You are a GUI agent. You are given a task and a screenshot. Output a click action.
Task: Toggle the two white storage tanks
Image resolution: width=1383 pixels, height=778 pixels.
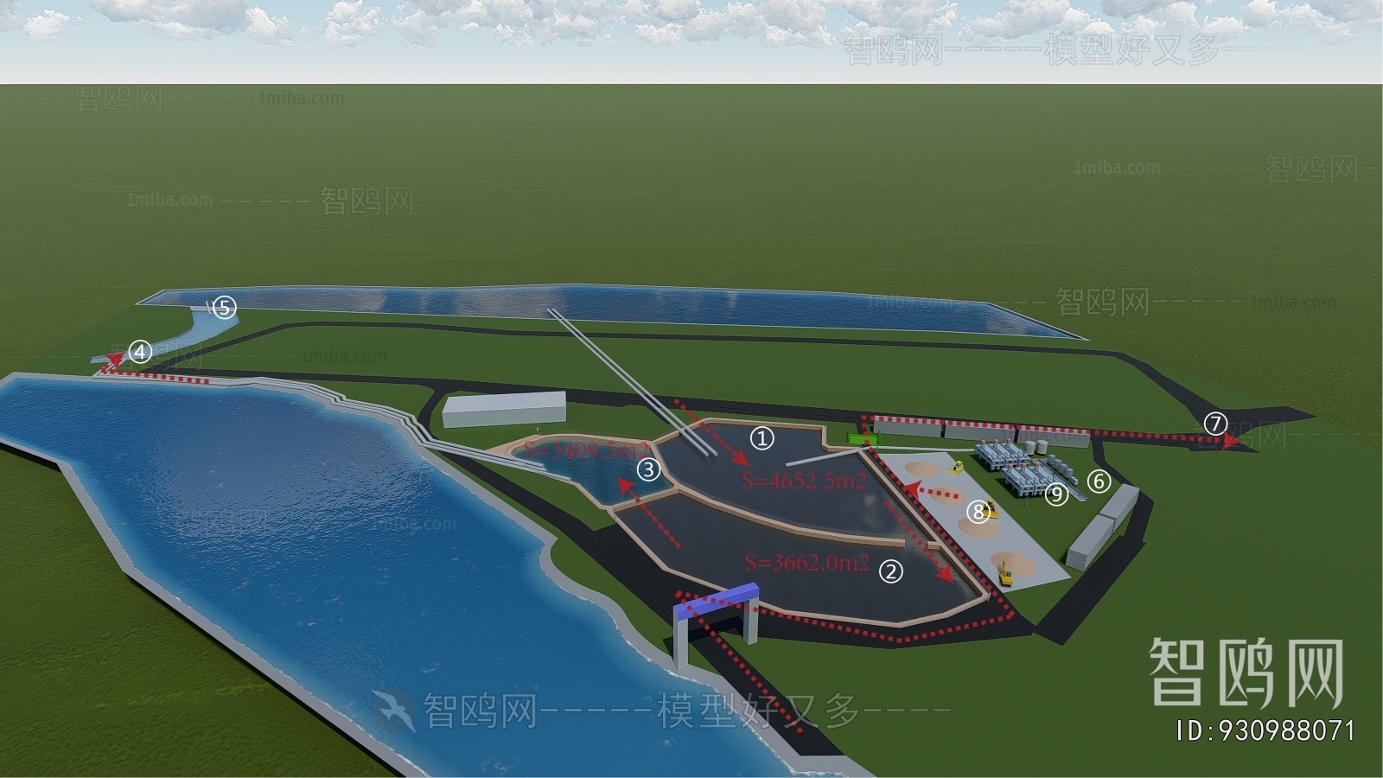point(1035,446)
